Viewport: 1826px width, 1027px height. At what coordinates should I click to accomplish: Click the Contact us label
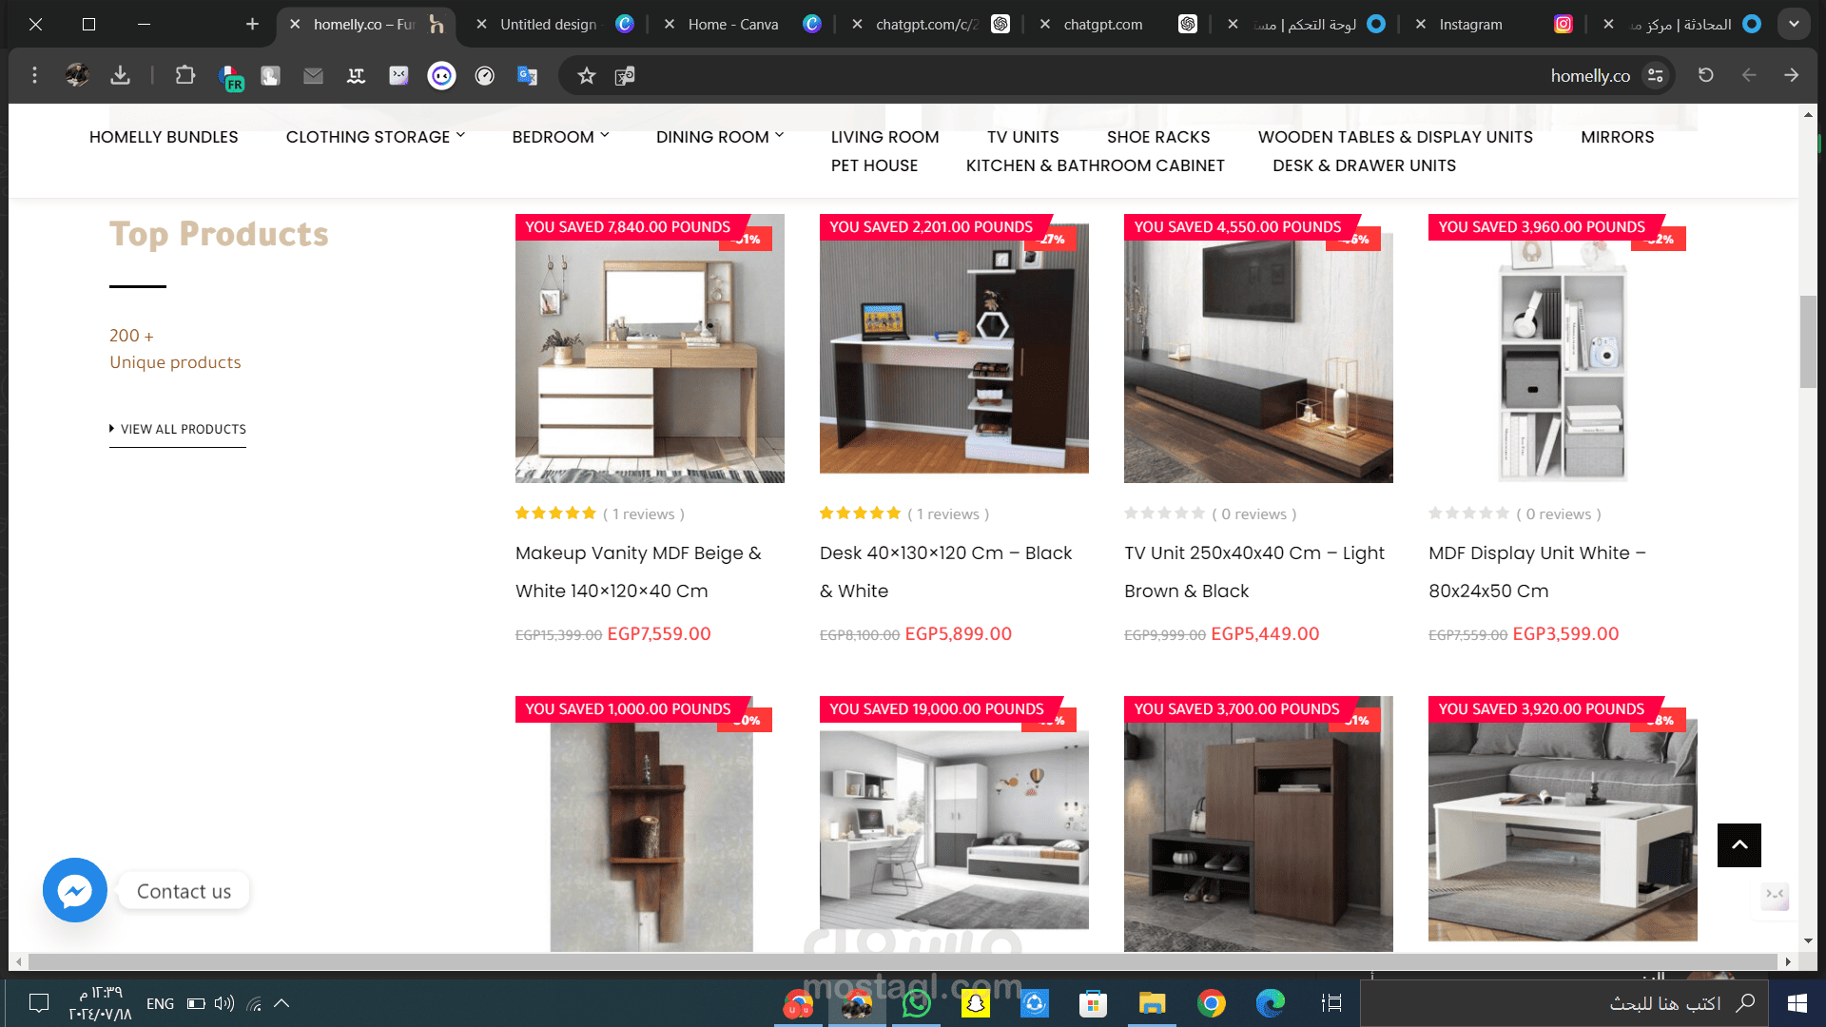pos(184,891)
